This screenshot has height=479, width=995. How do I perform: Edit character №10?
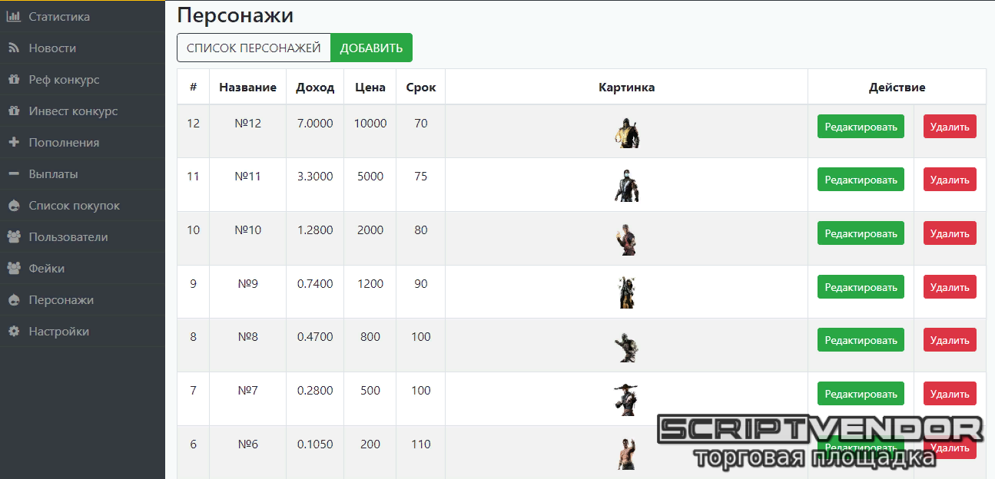(861, 233)
